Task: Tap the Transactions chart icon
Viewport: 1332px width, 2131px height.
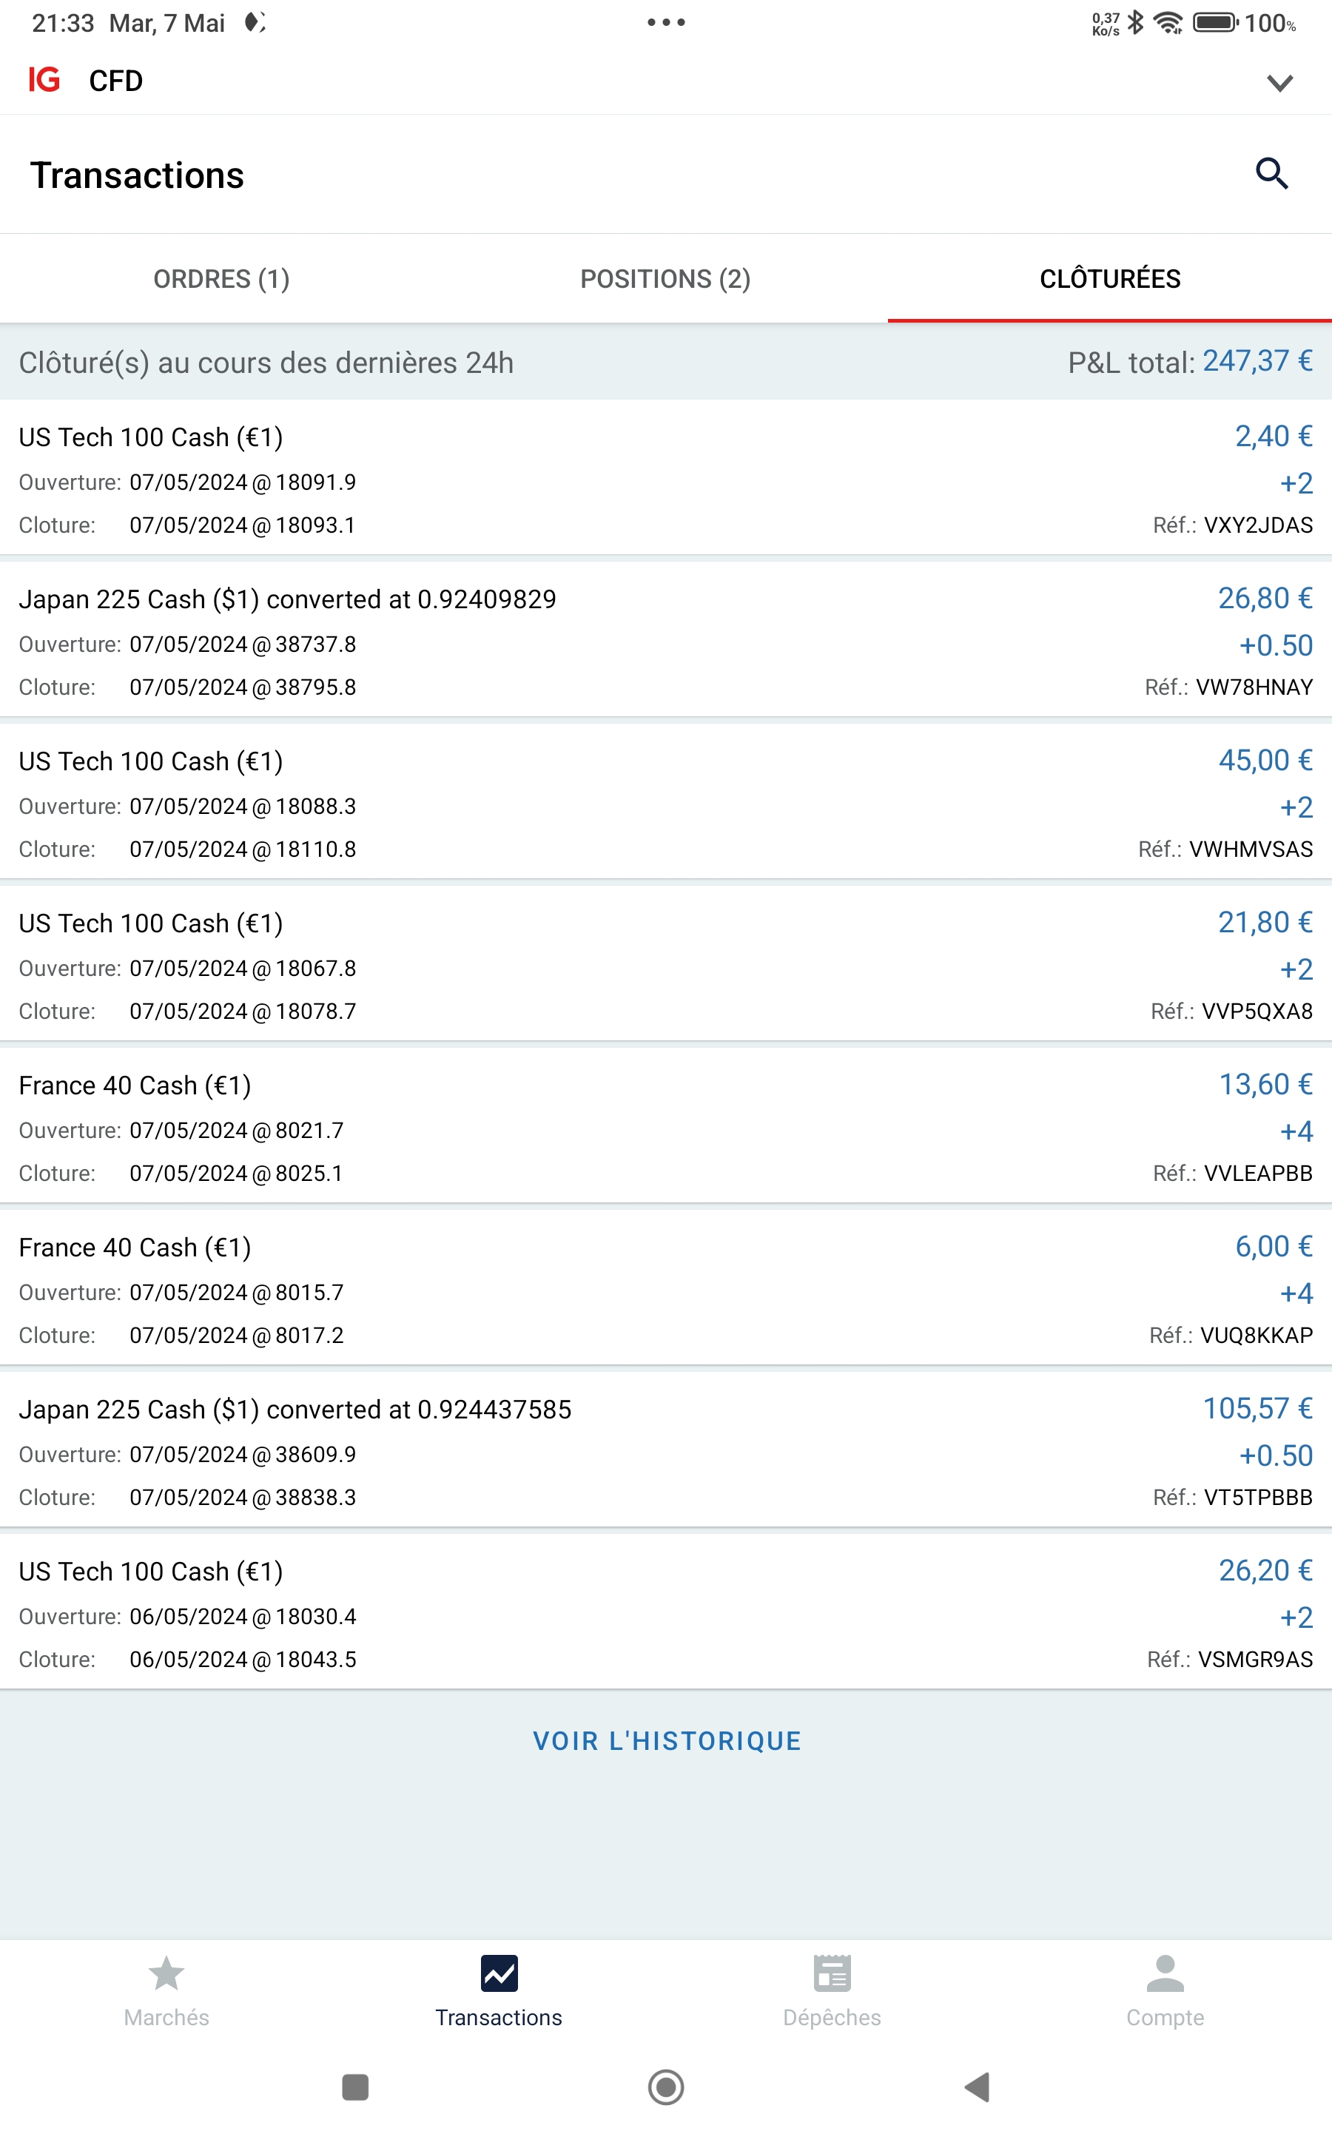Action: 499,1974
